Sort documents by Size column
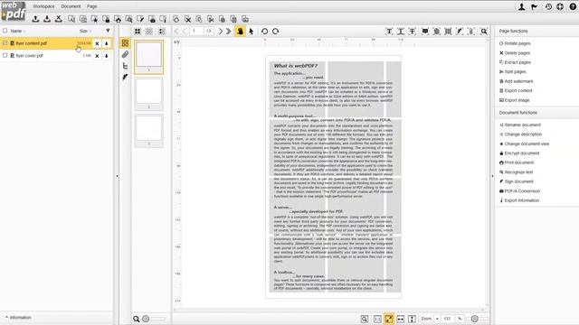The image size is (579, 325). point(83,31)
